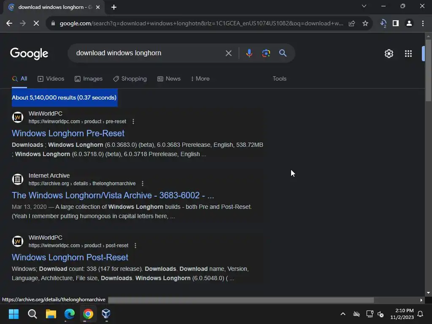The image size is (432, 324).
Task: Open options for Internet Archive result
Action: (x=143, y=184)
